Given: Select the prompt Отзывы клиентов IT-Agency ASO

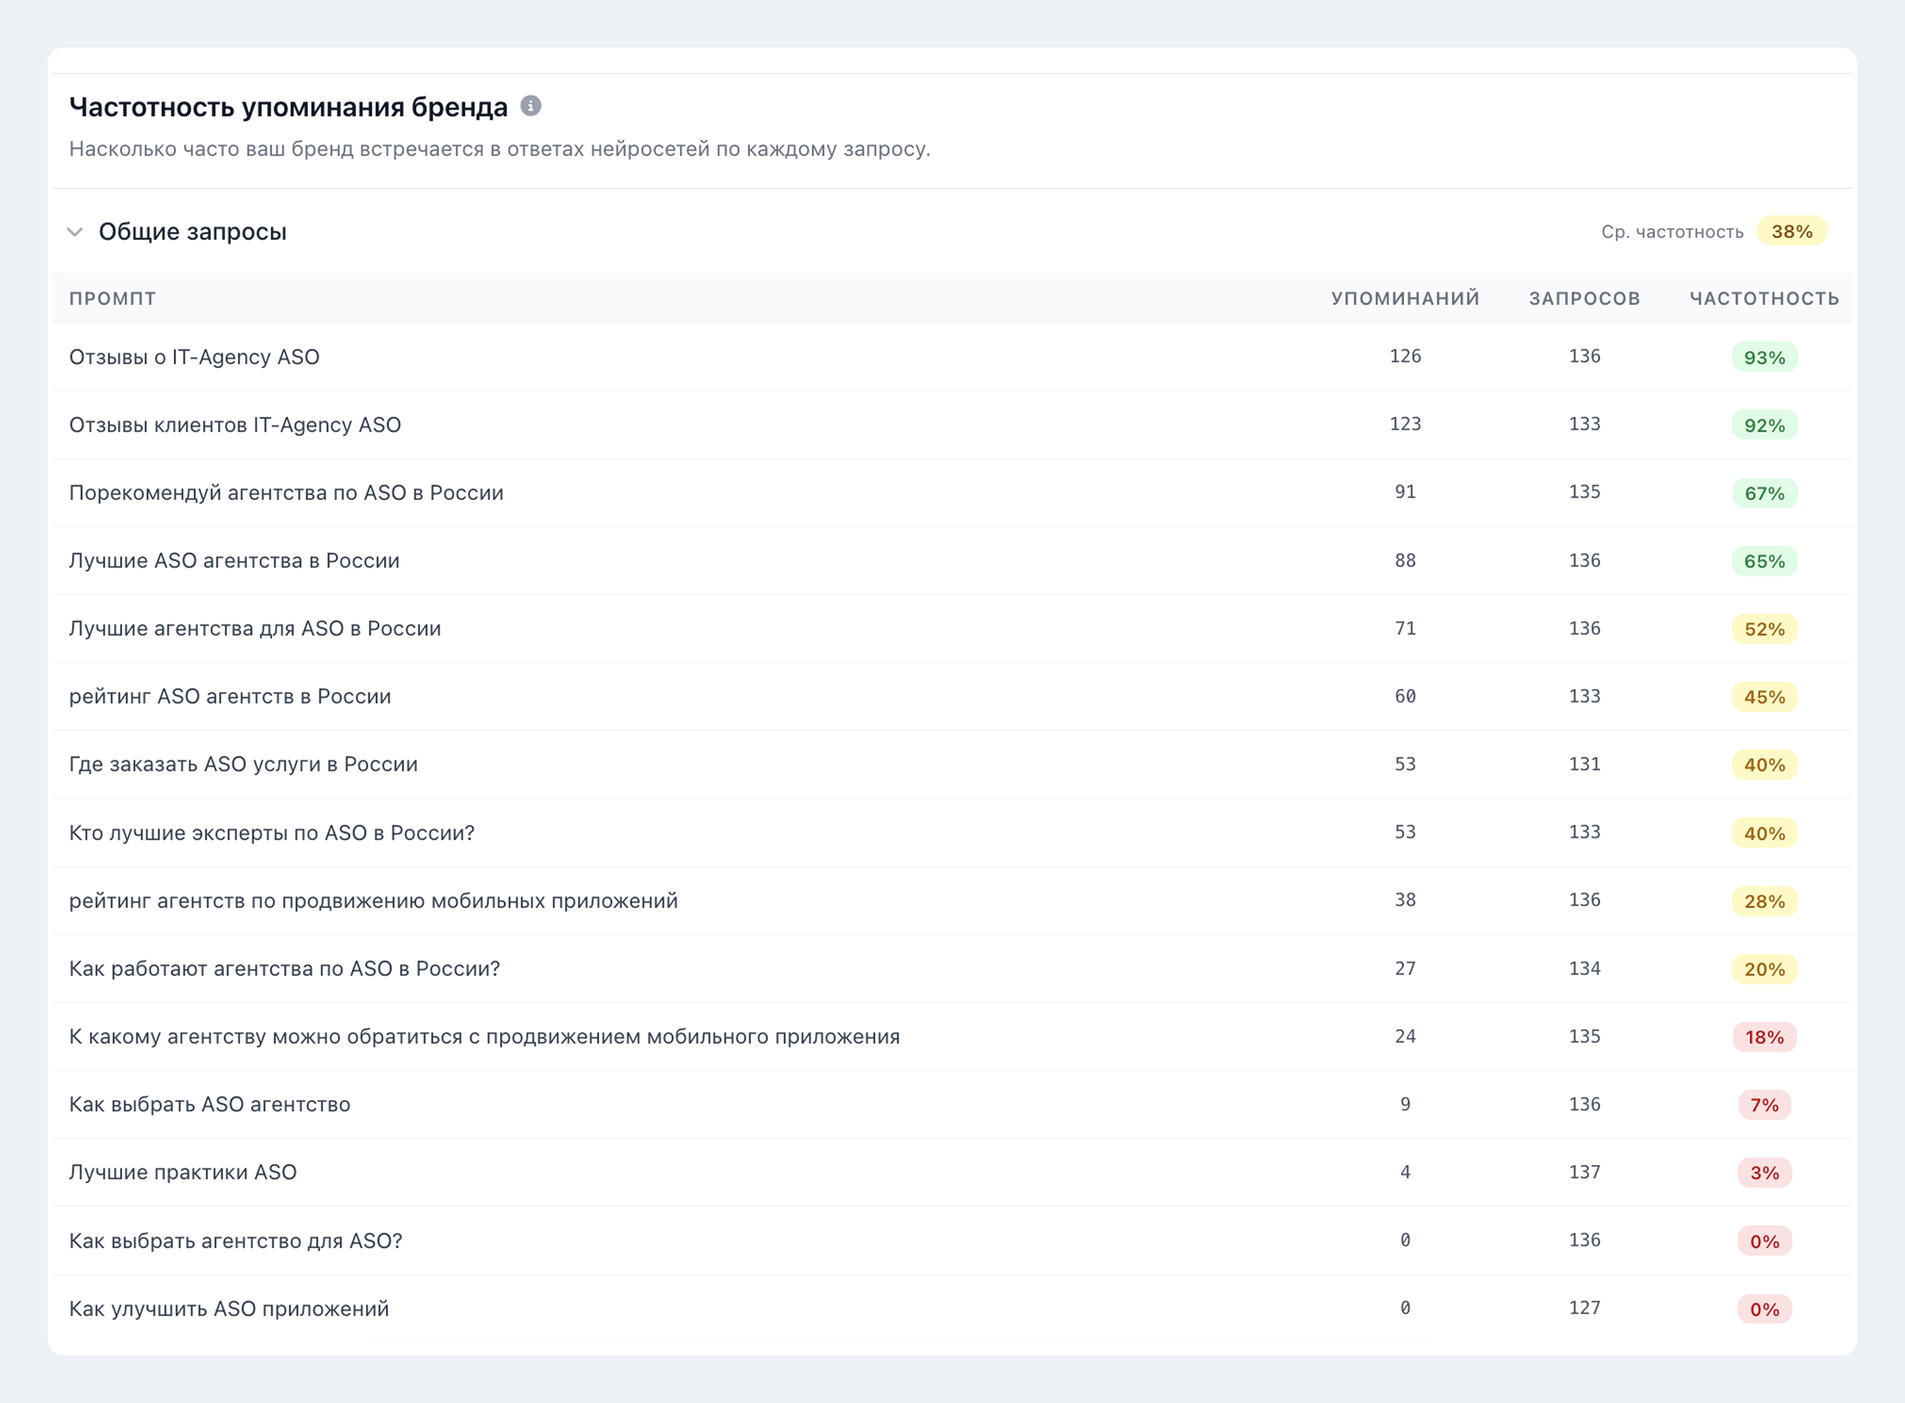Looking at the screenshot, I should [x=235, y=425].
